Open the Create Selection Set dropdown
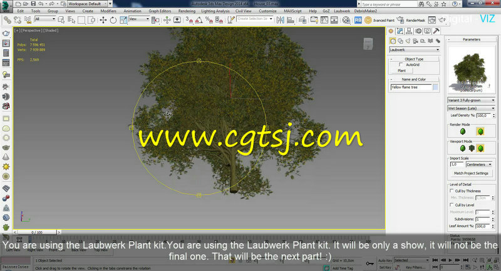The width and height of the screenshot is (501, 271). point(255,19)
